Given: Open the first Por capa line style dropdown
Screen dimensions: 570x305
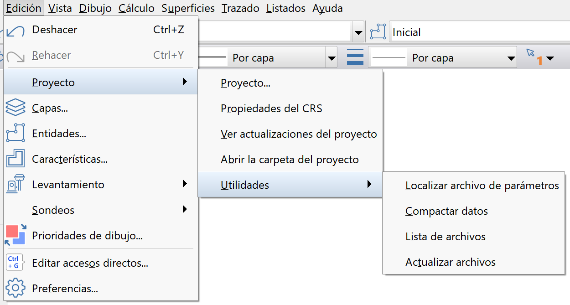Looking at the screenshot, I should 331,57.
